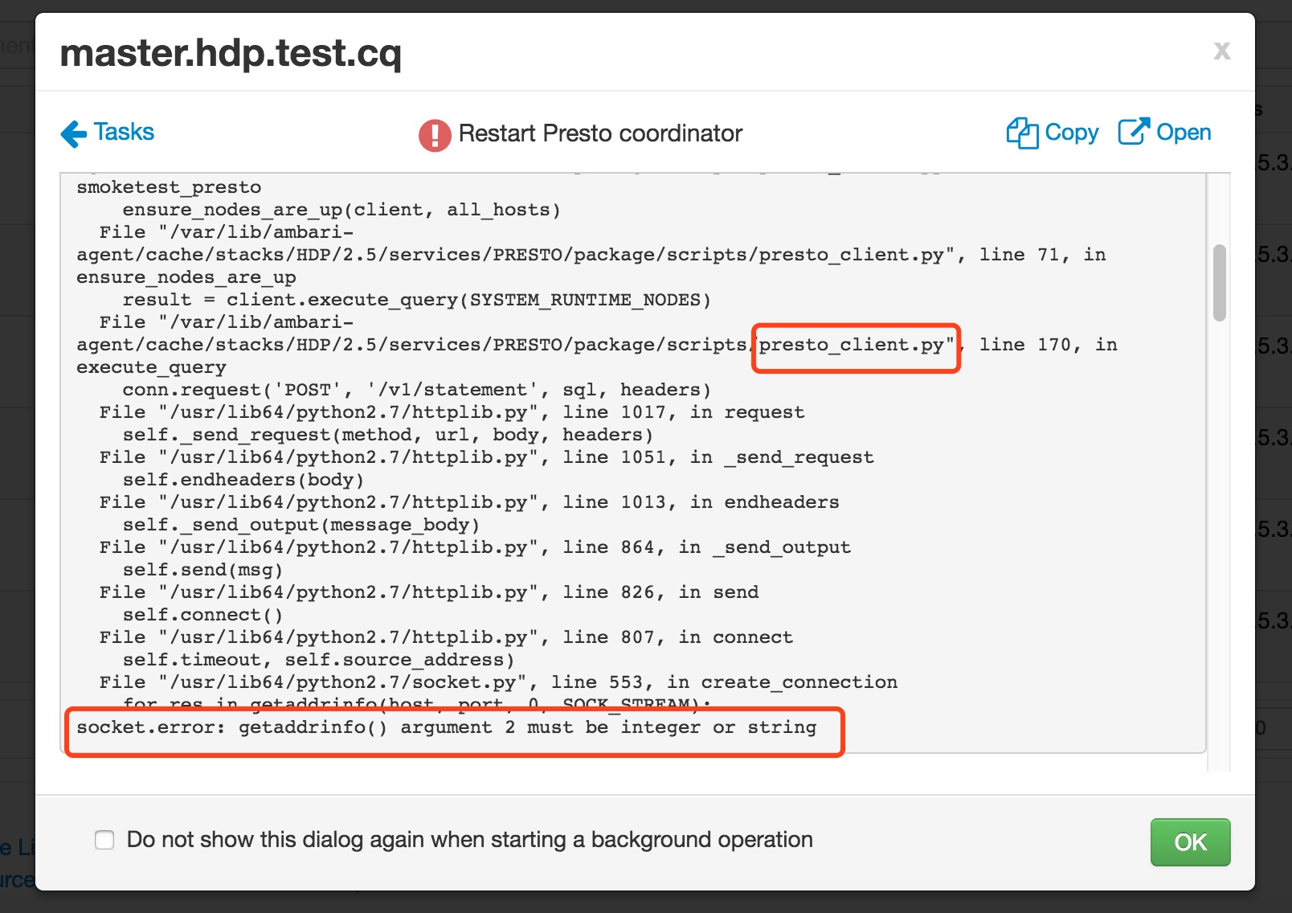
Task: Click the 'self.endheaders(body)' line
Action: [243, 480]
